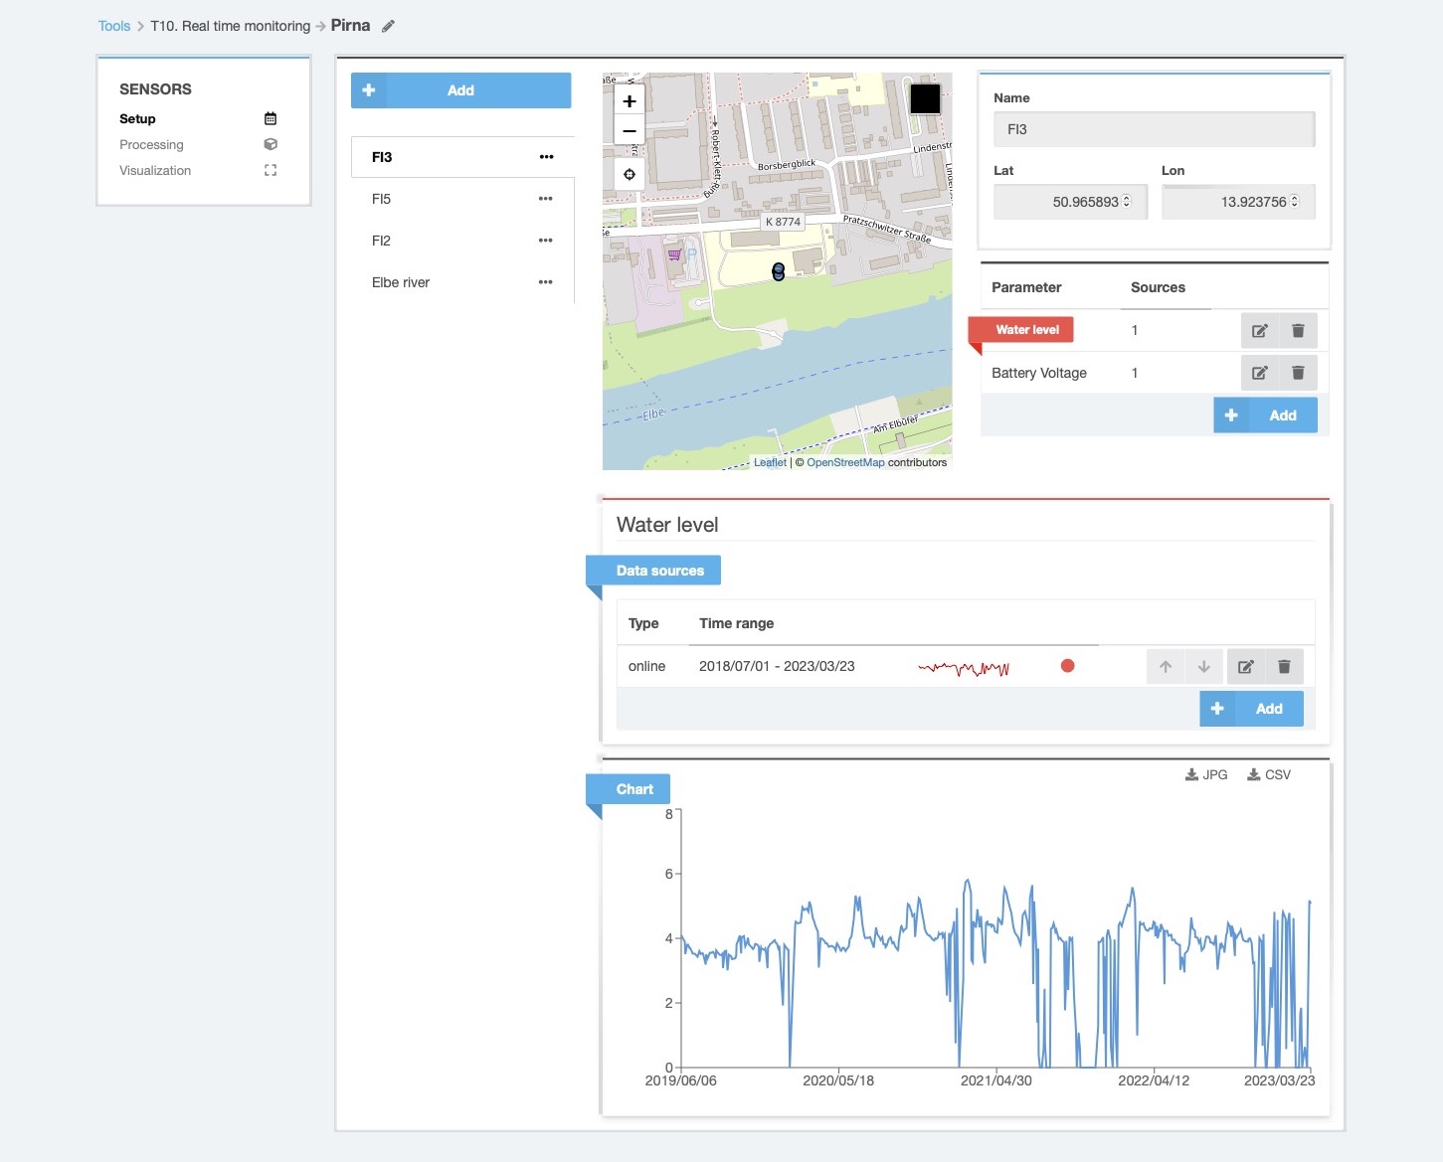Open the Tools breadcrumb link

click(x=113, y=25)
